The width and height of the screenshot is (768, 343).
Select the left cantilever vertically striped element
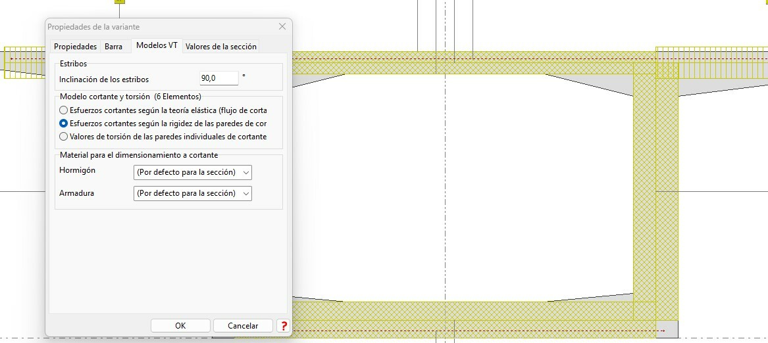click(24, 62)
